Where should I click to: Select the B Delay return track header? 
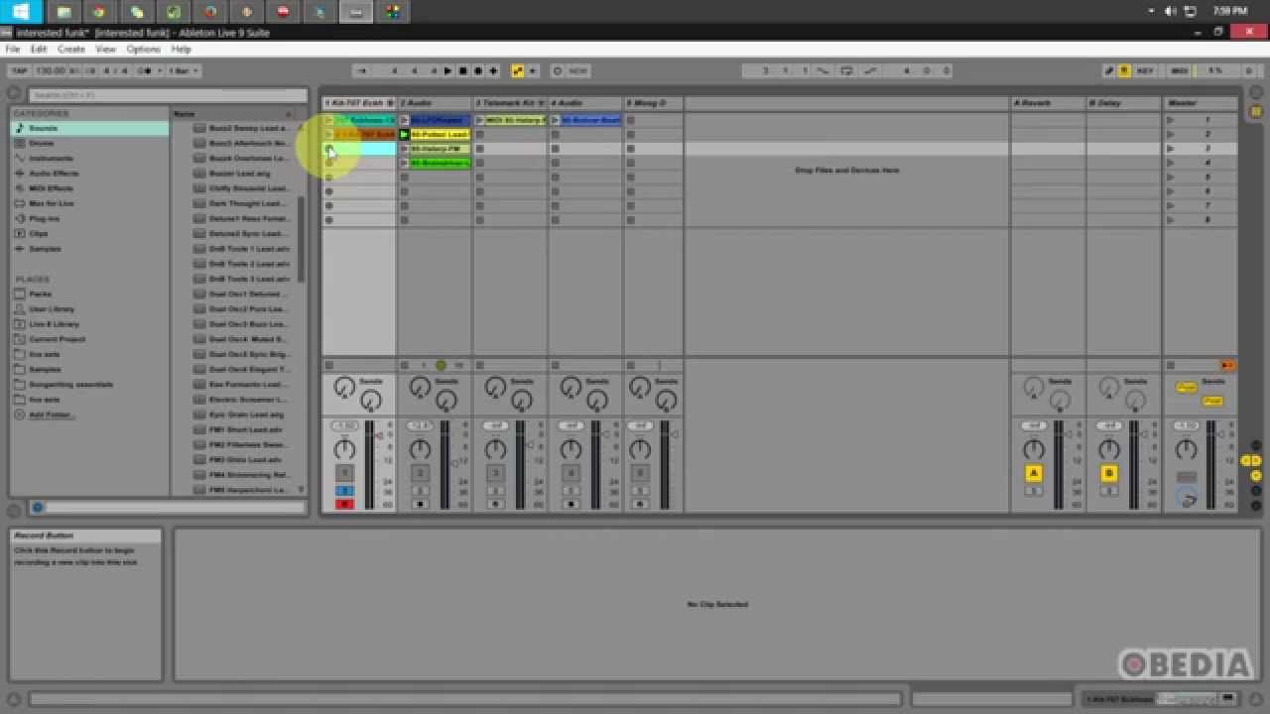[1124, 102]
